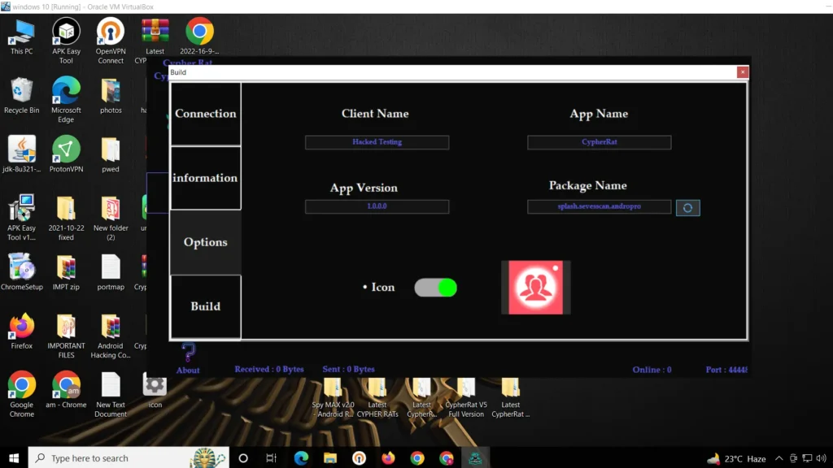Open the icon gear file on desktop

point(155,389)
